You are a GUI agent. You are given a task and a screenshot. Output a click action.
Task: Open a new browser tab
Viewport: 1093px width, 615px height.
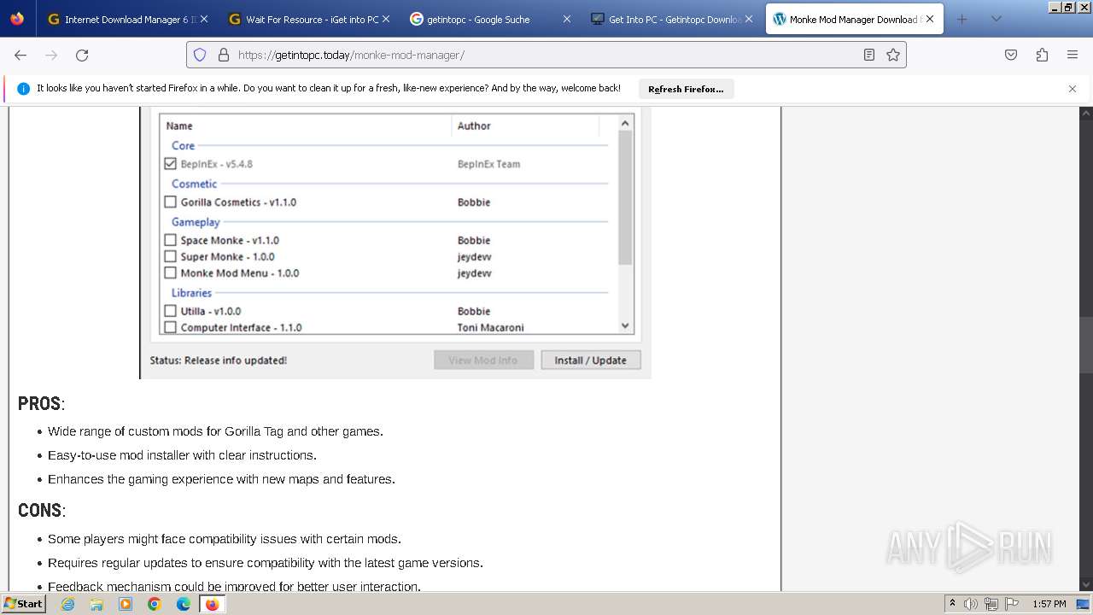click(962, 19)
